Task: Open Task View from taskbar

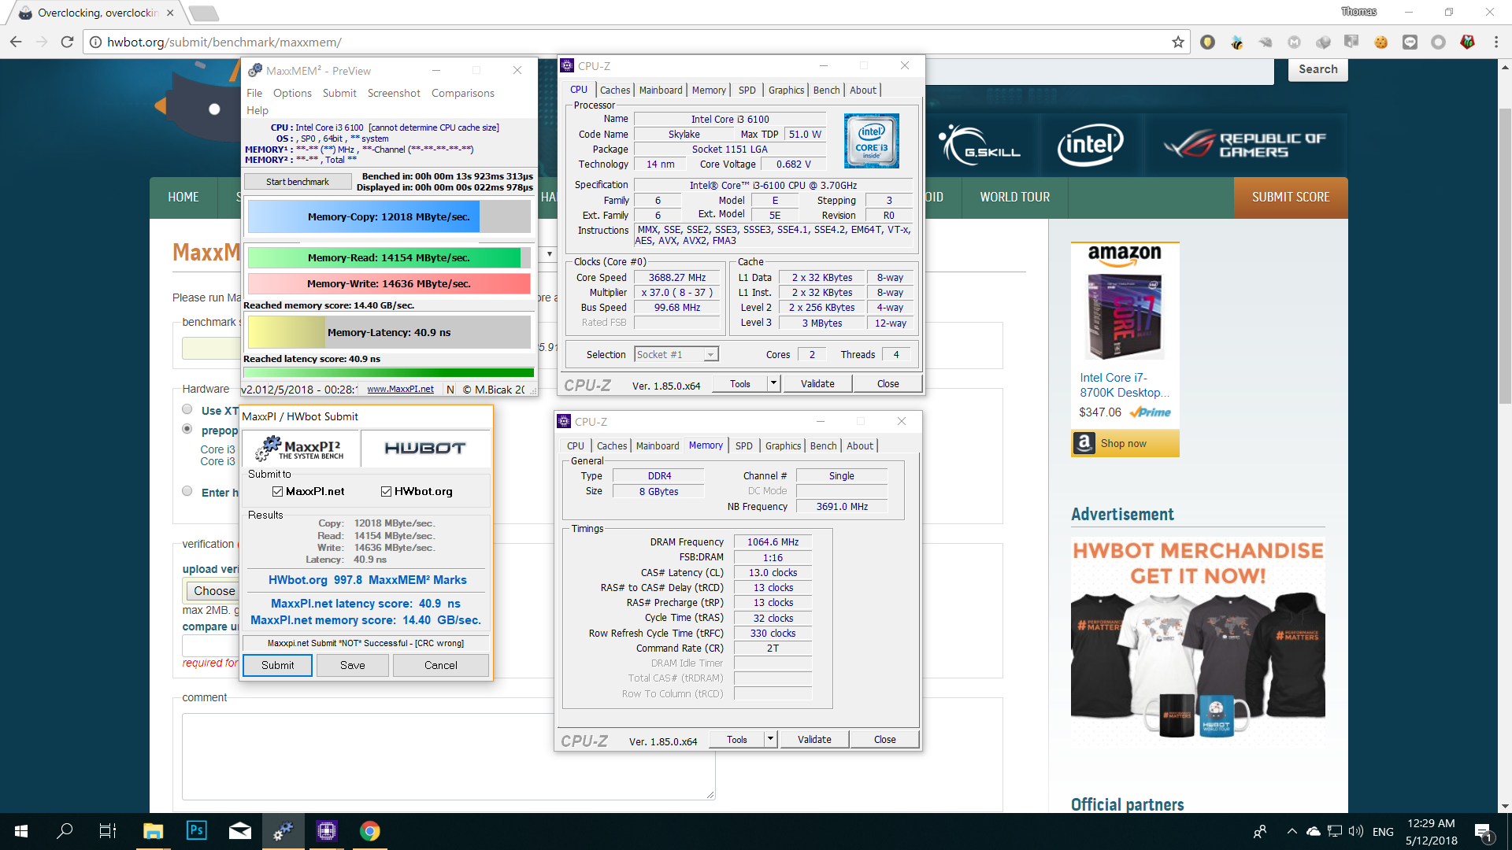Action: click(x=108, y=831)
